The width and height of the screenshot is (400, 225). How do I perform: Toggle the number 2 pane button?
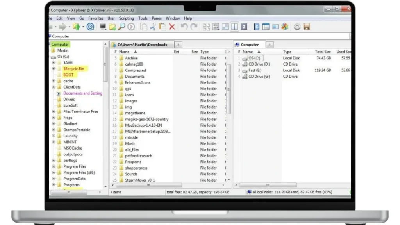(244, 27)
